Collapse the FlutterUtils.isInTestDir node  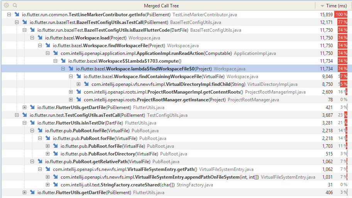pyautogui.click(x=24, y=123)
